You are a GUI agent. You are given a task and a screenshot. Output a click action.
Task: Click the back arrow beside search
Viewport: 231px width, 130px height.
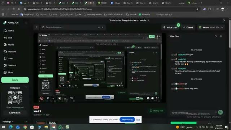pos(36,27)
